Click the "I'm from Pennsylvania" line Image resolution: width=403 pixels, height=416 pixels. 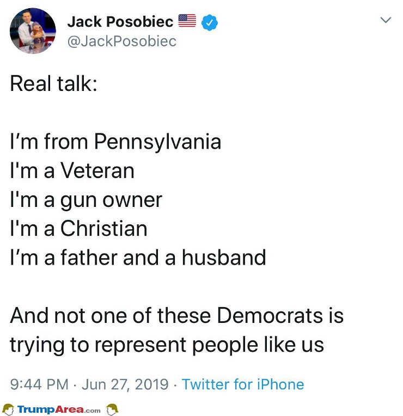tap(115, 142)
